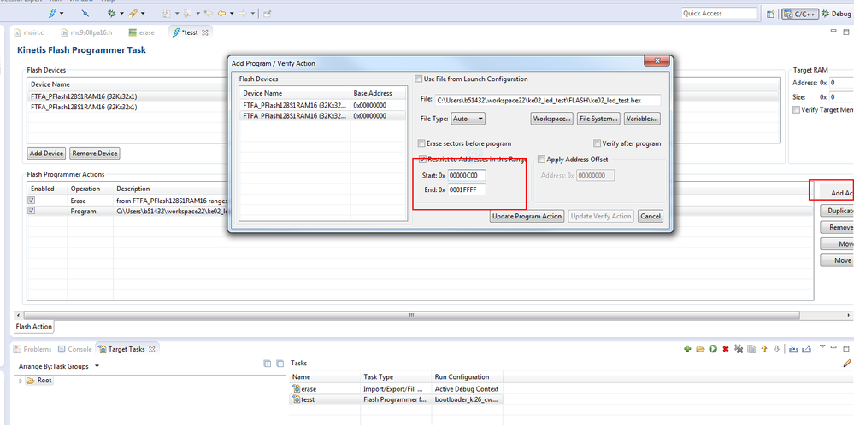Focus the Quick Access search field
This screenshot has height=425, width=854.
[719, 13]
